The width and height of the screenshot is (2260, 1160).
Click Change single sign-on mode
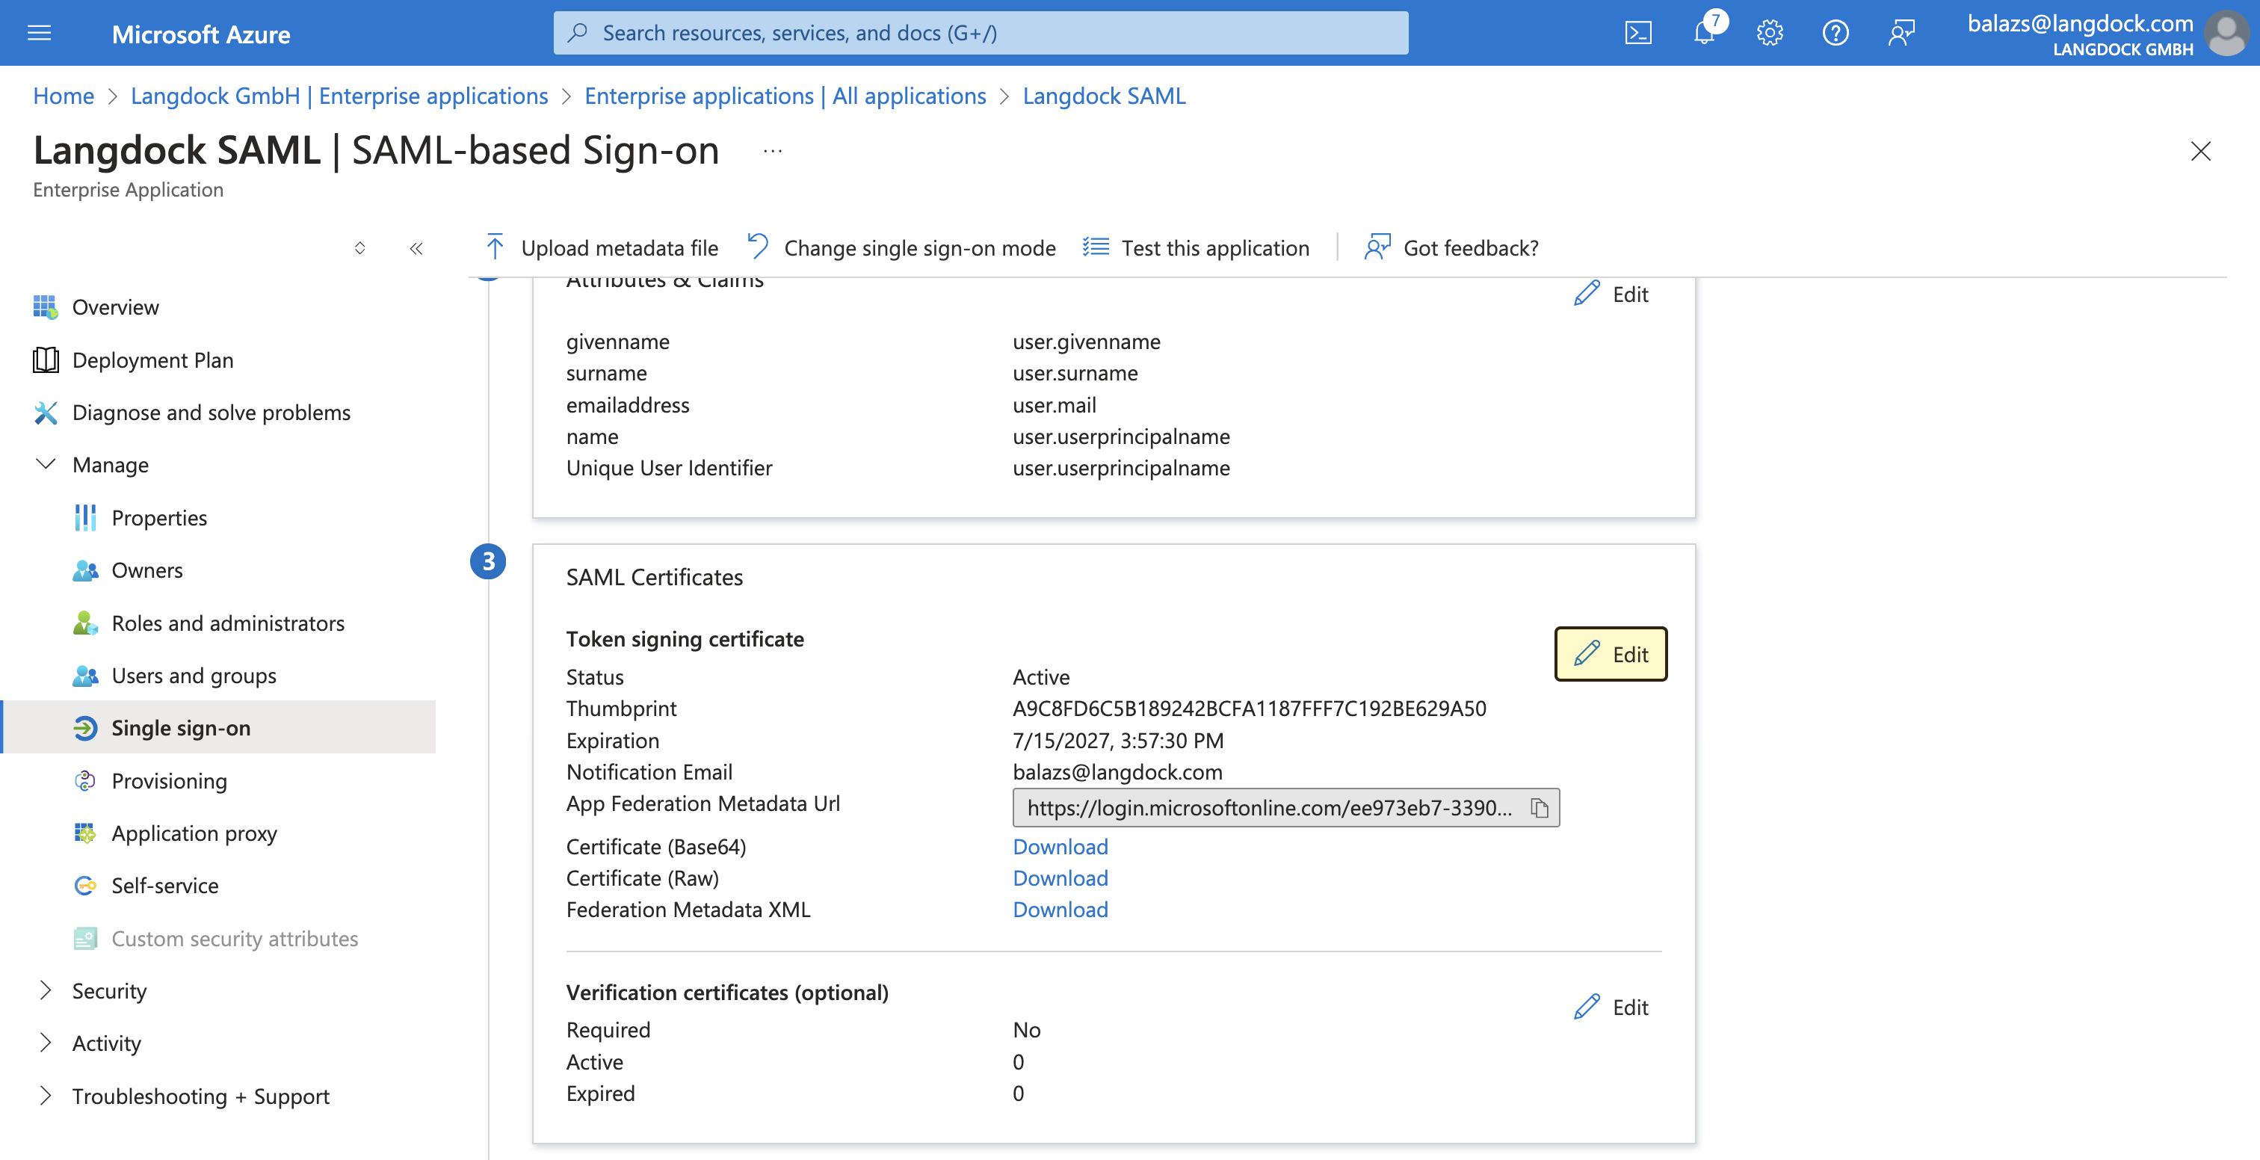click(902, 248)
